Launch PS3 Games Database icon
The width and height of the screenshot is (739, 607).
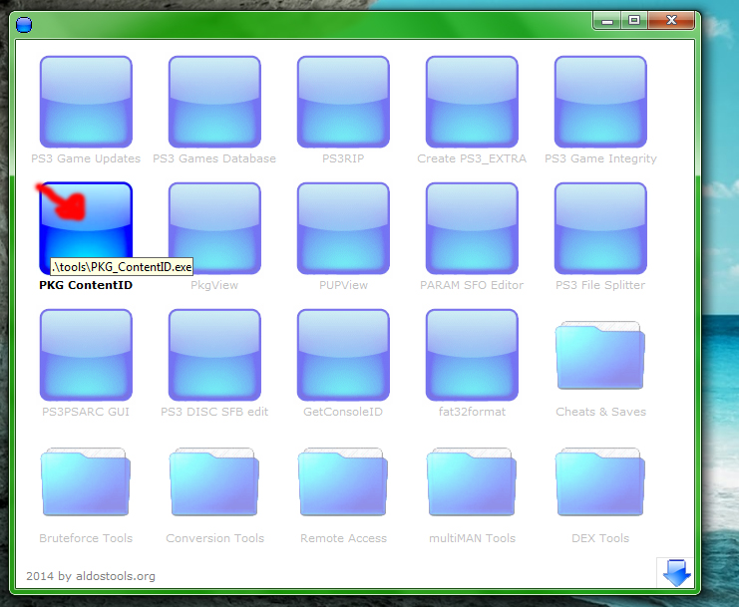click(x=214, y=102)
